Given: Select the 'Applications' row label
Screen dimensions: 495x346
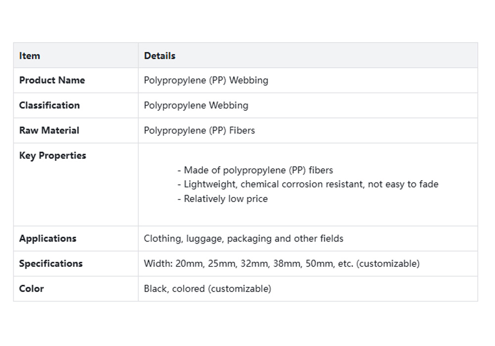Looking at the screenshot, I should point(48,239).
